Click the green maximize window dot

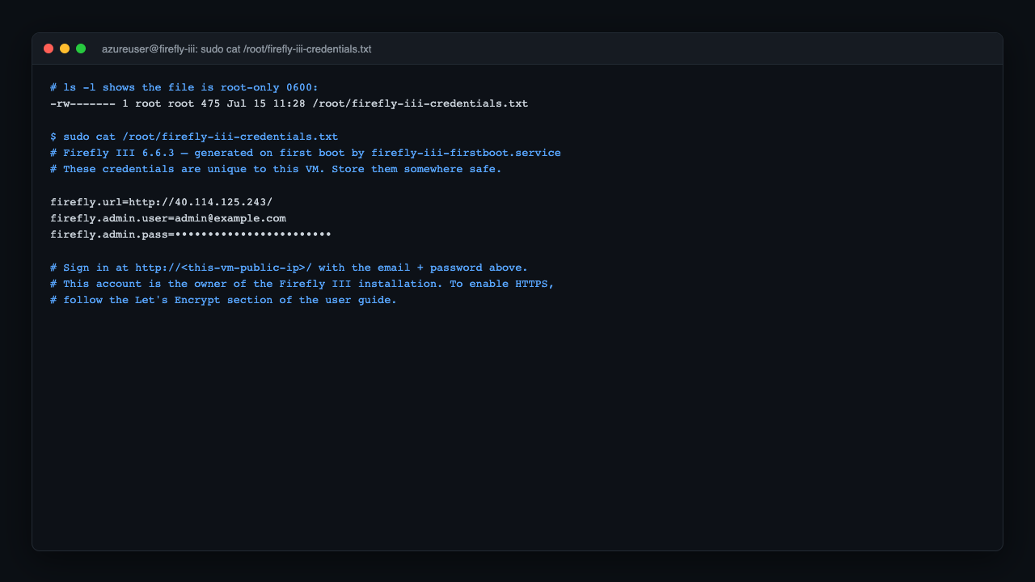81,48
